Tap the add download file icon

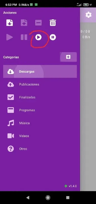point(10,23)
